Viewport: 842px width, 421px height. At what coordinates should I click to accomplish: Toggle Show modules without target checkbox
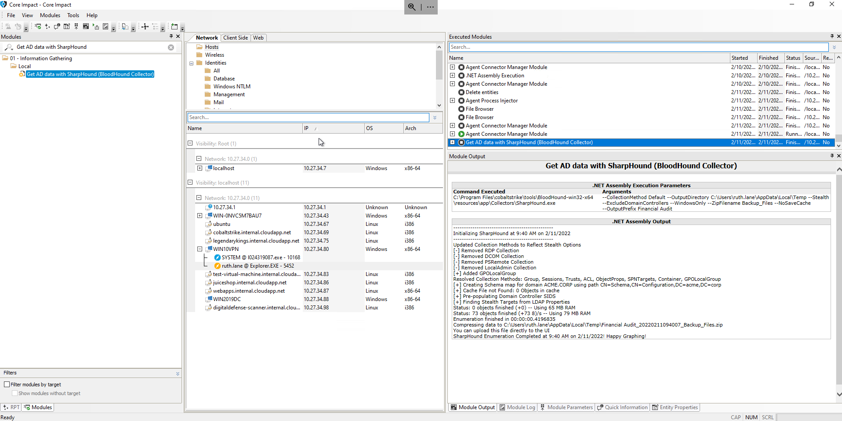point(15,393)
